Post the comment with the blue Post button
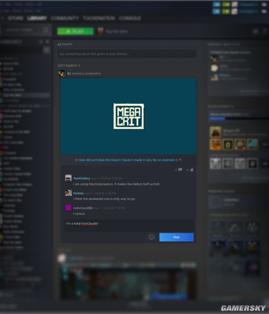This screenshot has width=269, height=314. pos(177,237)
